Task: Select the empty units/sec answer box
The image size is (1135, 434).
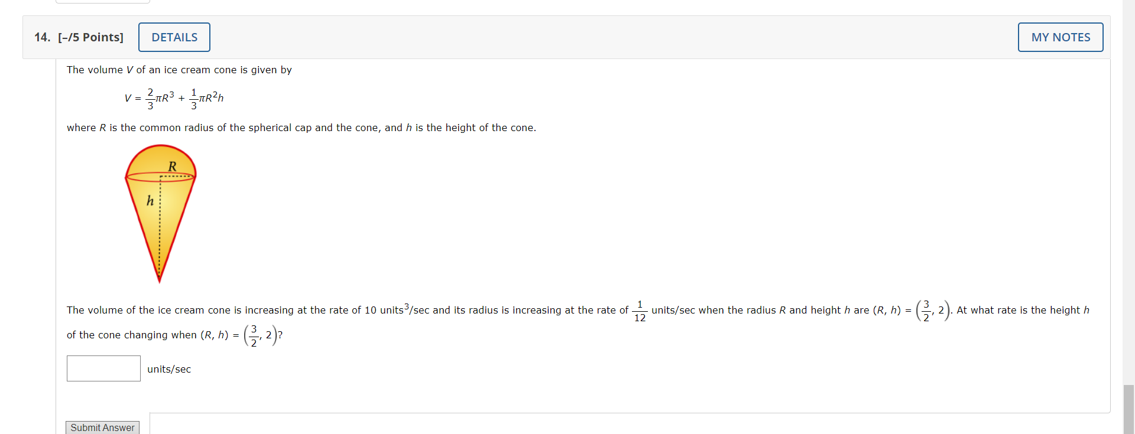Action: point(103,368)
